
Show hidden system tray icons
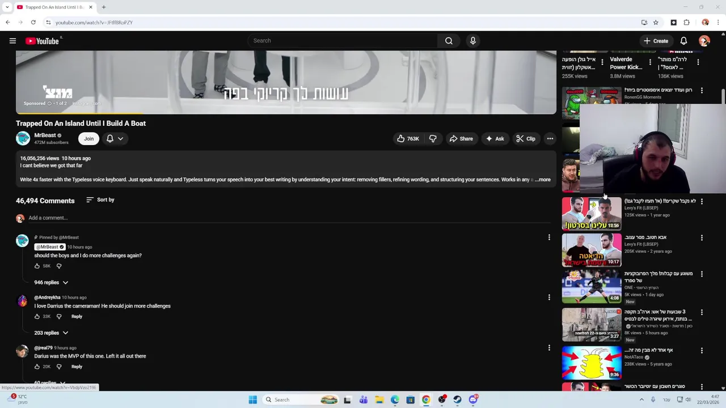point(641,399)
